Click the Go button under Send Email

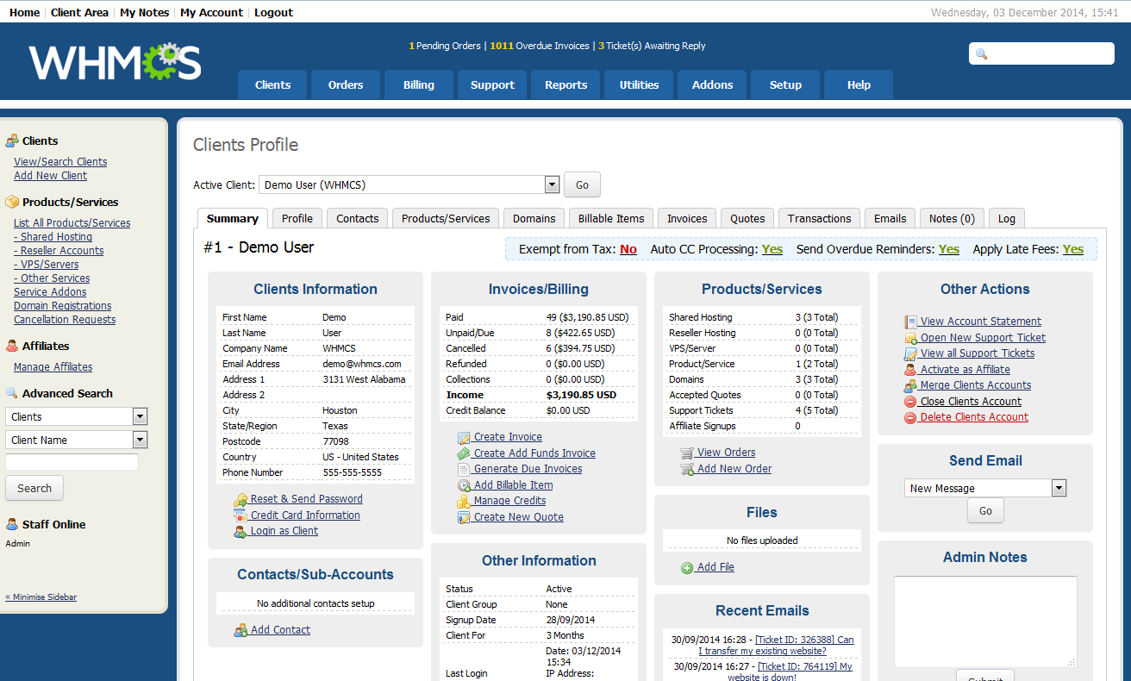click(x=985, y=510)
